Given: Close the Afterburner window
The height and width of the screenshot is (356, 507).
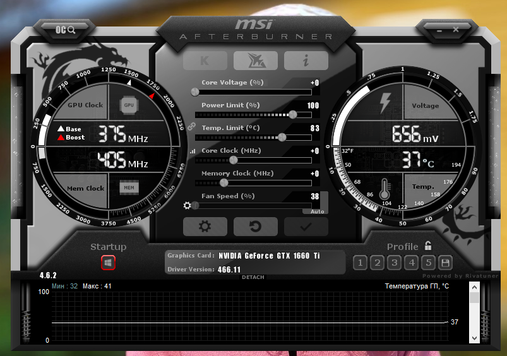Looking at the screenshot, I should coord(456,30).
